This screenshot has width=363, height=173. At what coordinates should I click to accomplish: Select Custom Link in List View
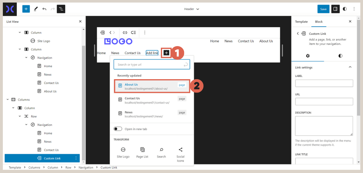52,158
